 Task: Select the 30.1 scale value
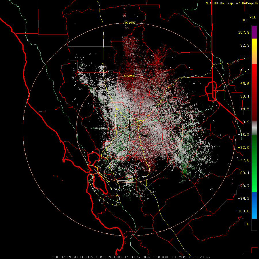click(x=245, y=96)
